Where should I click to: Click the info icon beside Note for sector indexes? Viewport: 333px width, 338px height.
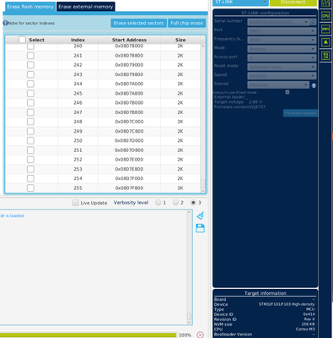coord(5,23)
